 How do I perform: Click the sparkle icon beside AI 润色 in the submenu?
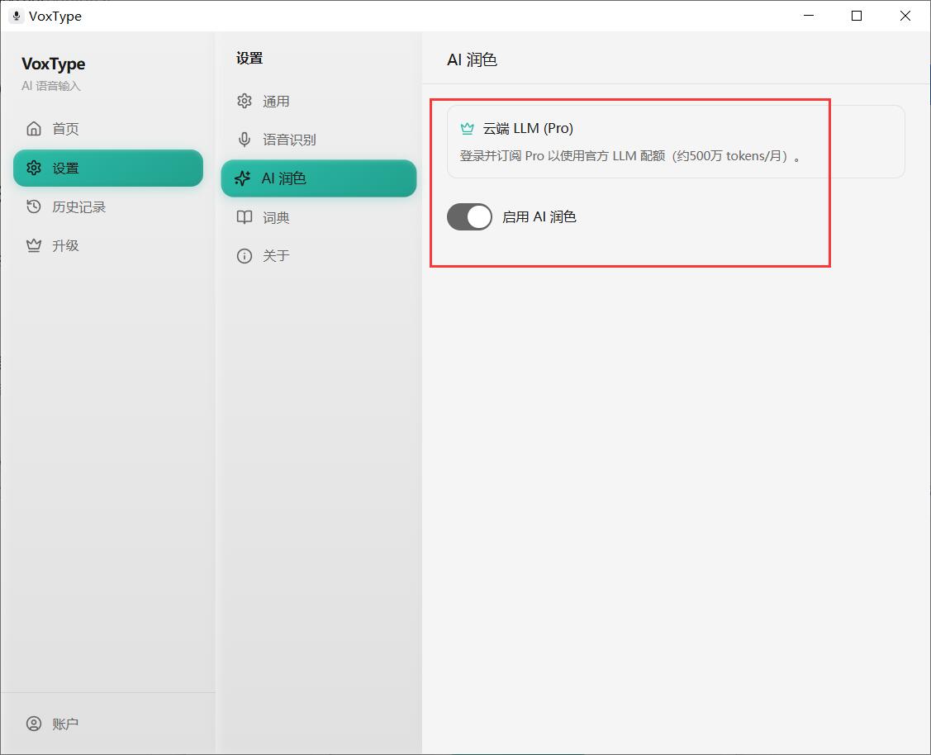(242, 178)
